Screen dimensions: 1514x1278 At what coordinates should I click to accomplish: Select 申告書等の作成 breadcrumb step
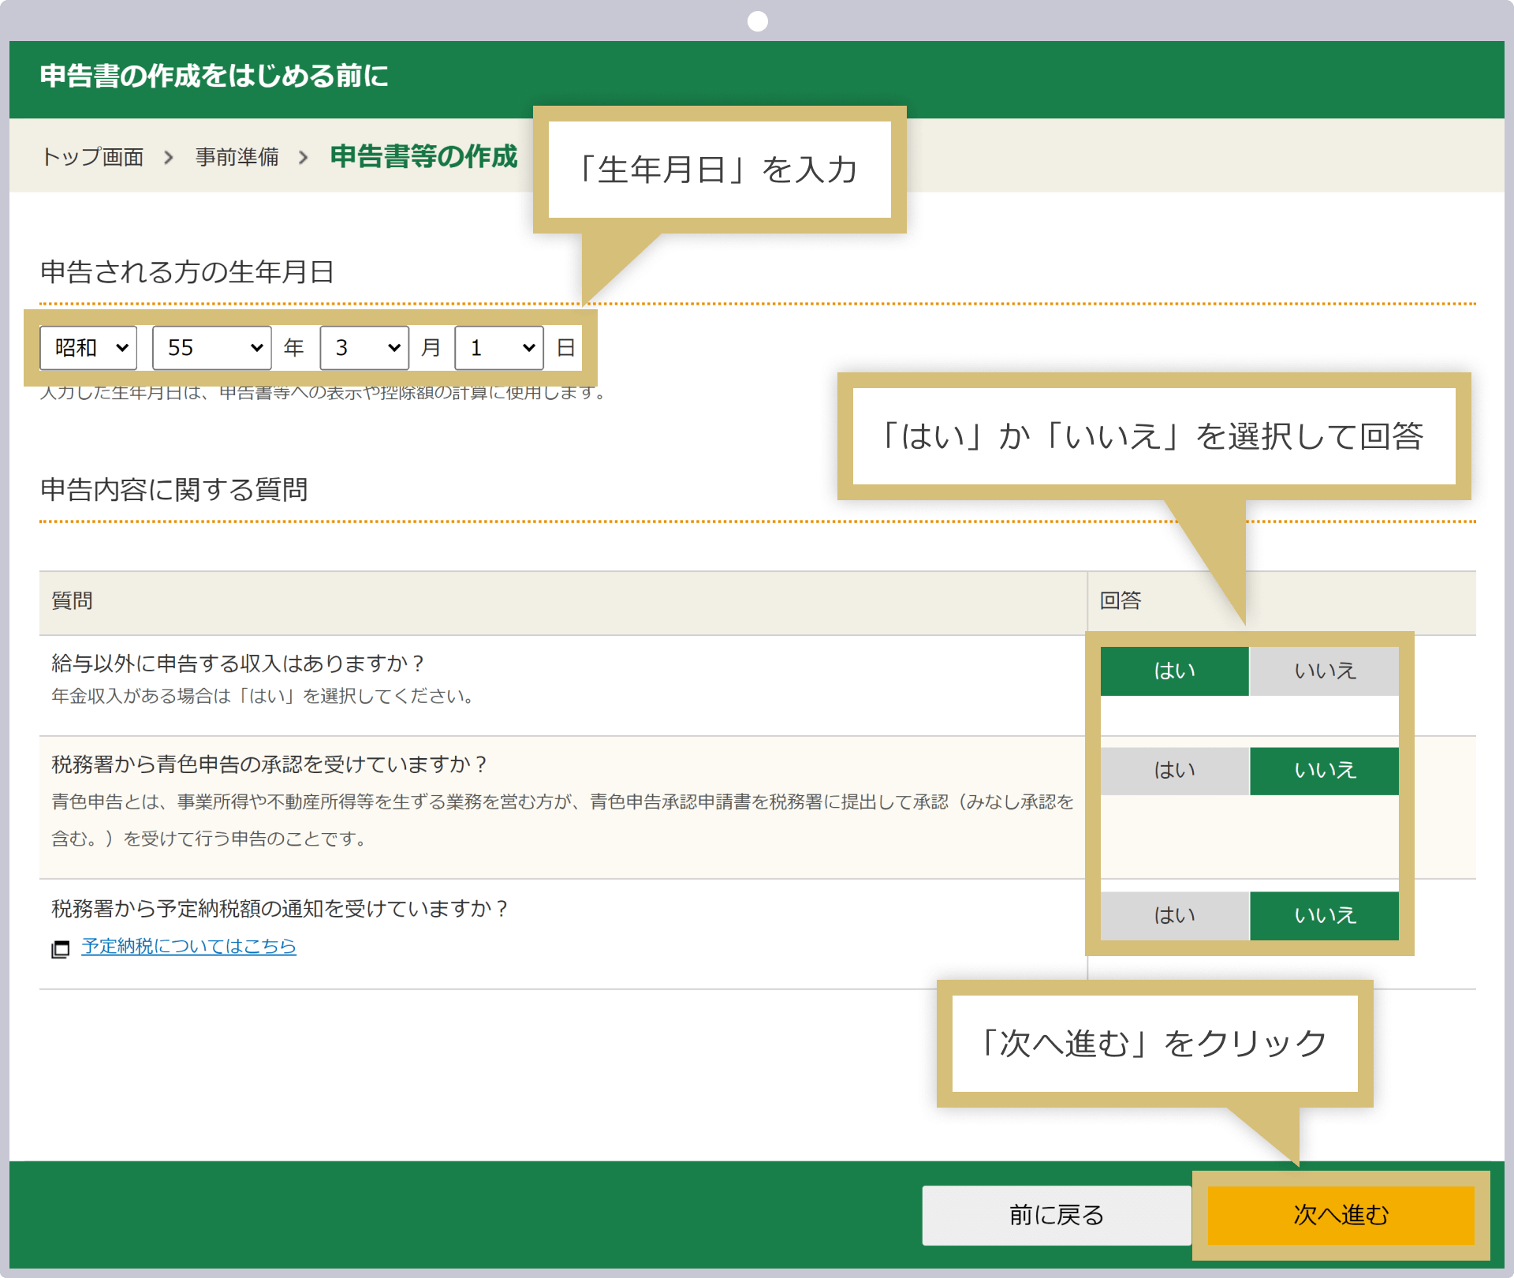coord(424,156)
